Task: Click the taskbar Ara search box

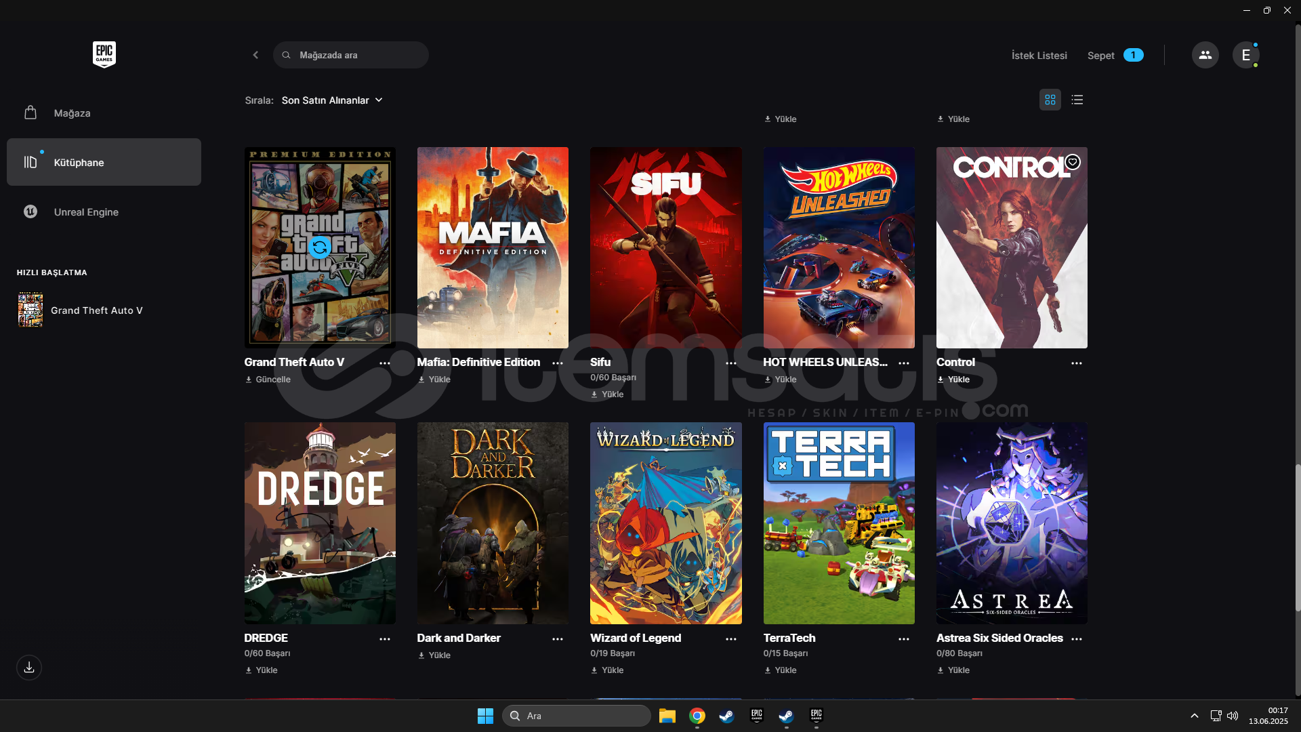Action: point(577,716)
